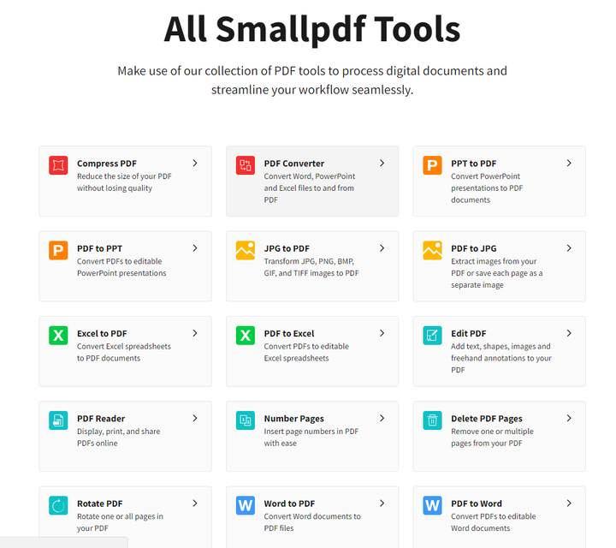The height and width of the screenshot is (548, 616).
Task: Click the Number Pages teal icon
Action: [x=246, y=420]
